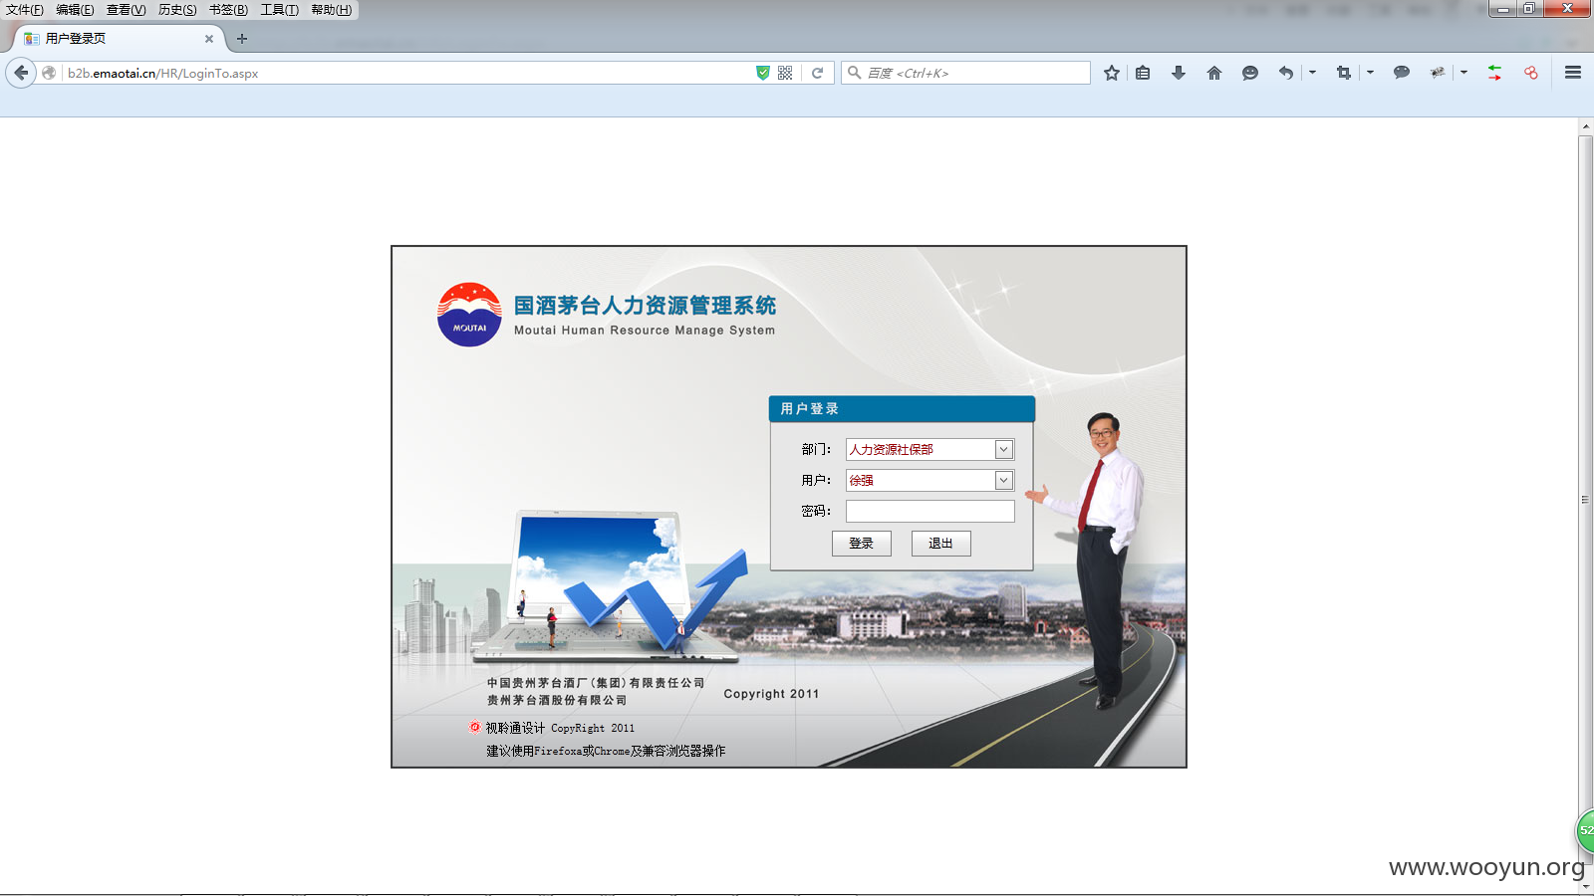
Task: Click the smiley chat bubble icon
Action: pyautogui.click(x=1250, y=73)
